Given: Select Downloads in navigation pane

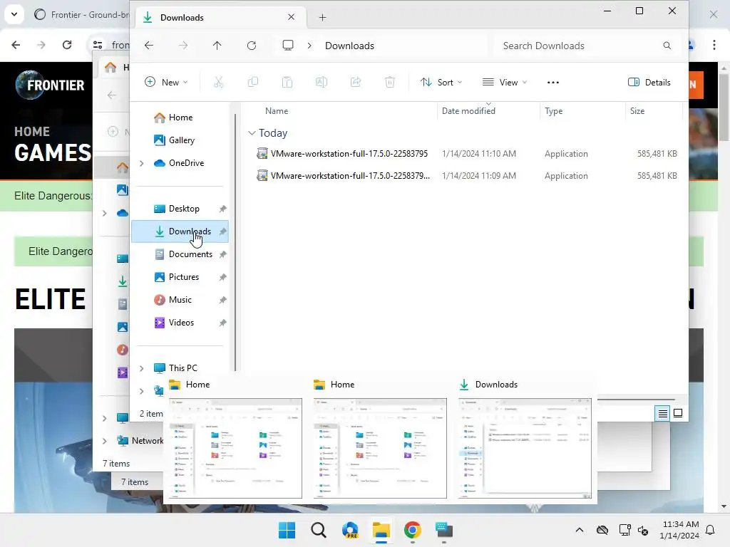Looking at the screenshot, I should point(180,231).
